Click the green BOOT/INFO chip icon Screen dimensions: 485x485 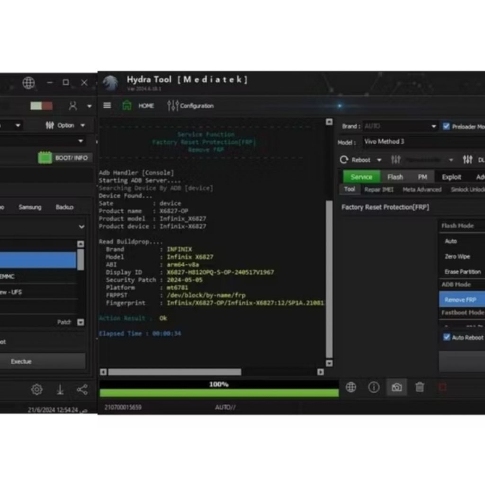45,158
